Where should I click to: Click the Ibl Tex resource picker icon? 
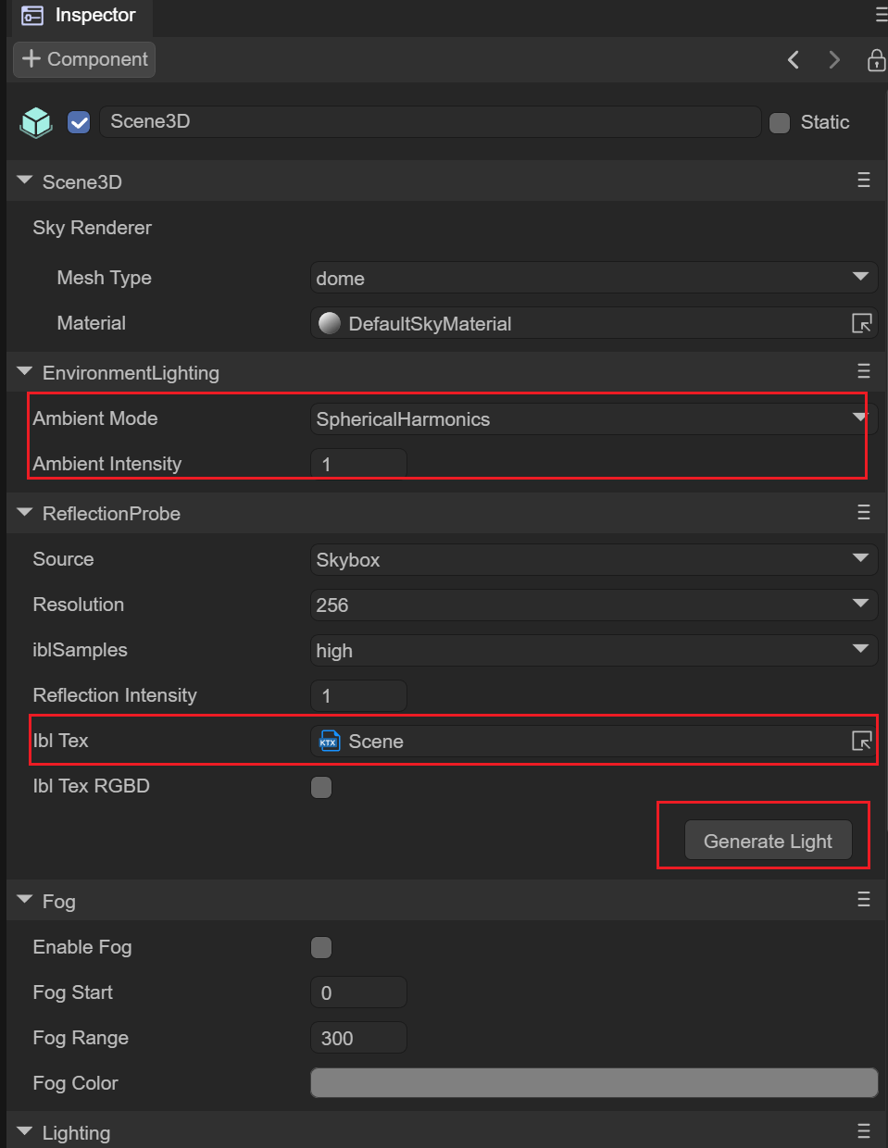tap(861, 741)
